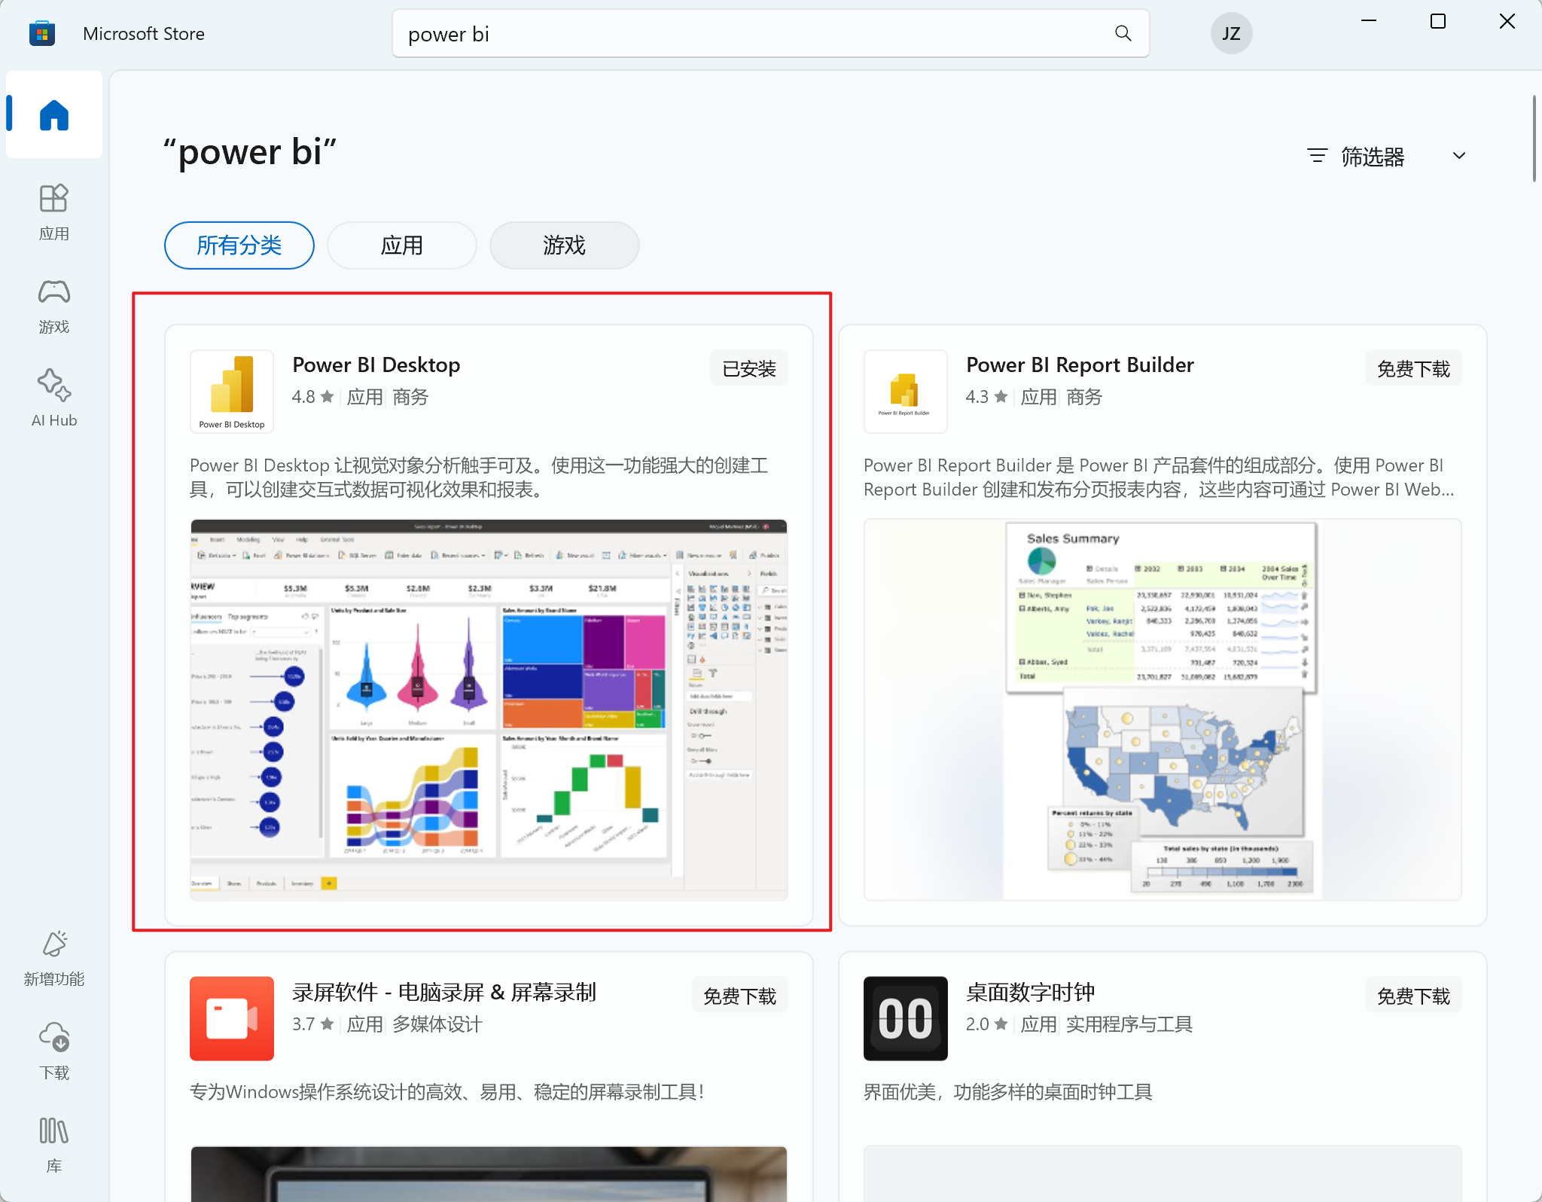Click the Power BI Desktop app icon
This screenshot has width=1542, height=1202.
coord(232,391)
